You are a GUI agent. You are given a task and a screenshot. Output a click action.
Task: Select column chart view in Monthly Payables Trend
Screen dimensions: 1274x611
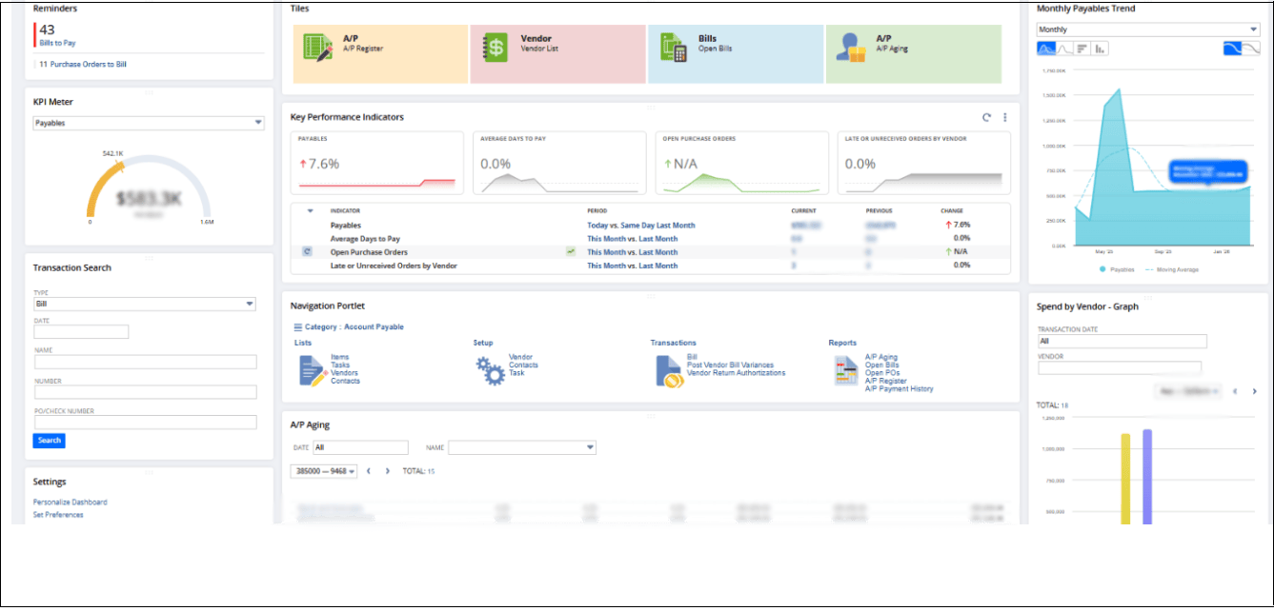click(x=1101, y=49)
